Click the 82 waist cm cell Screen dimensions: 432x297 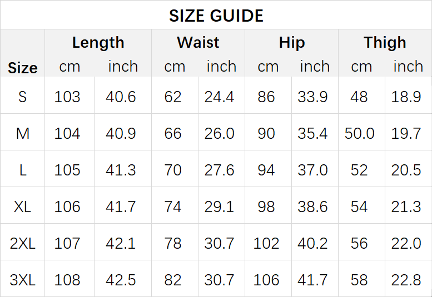click(173, 280)
